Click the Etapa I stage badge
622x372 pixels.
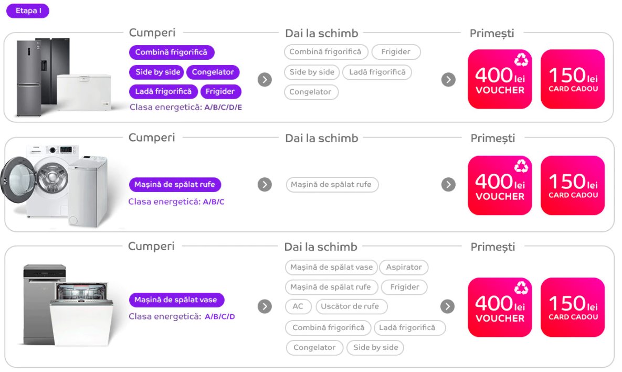click(28, 10)
